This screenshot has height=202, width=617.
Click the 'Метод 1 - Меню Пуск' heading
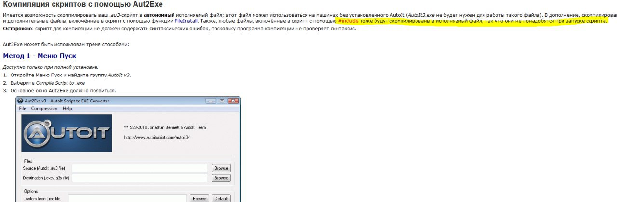tap(40, 56)
